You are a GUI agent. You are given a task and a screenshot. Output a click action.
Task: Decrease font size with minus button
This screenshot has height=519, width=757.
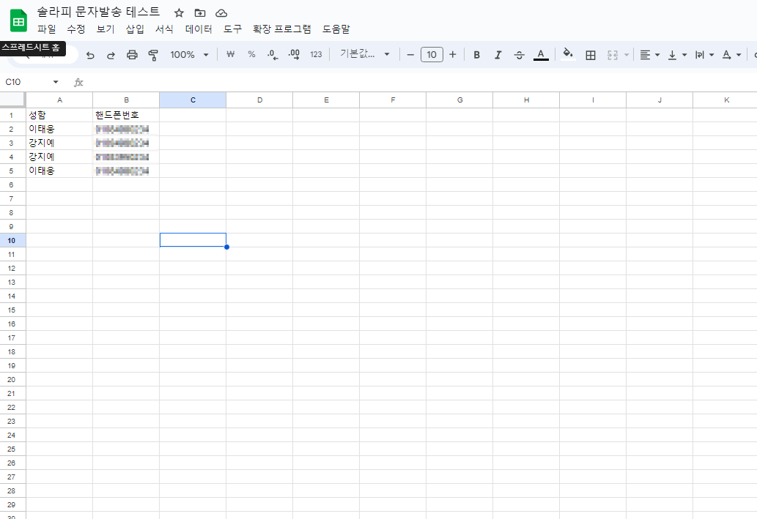click(410, 54)
